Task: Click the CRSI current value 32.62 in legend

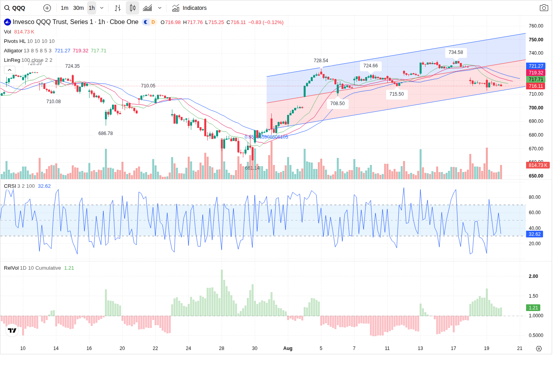Action: [x=44, y=186]
